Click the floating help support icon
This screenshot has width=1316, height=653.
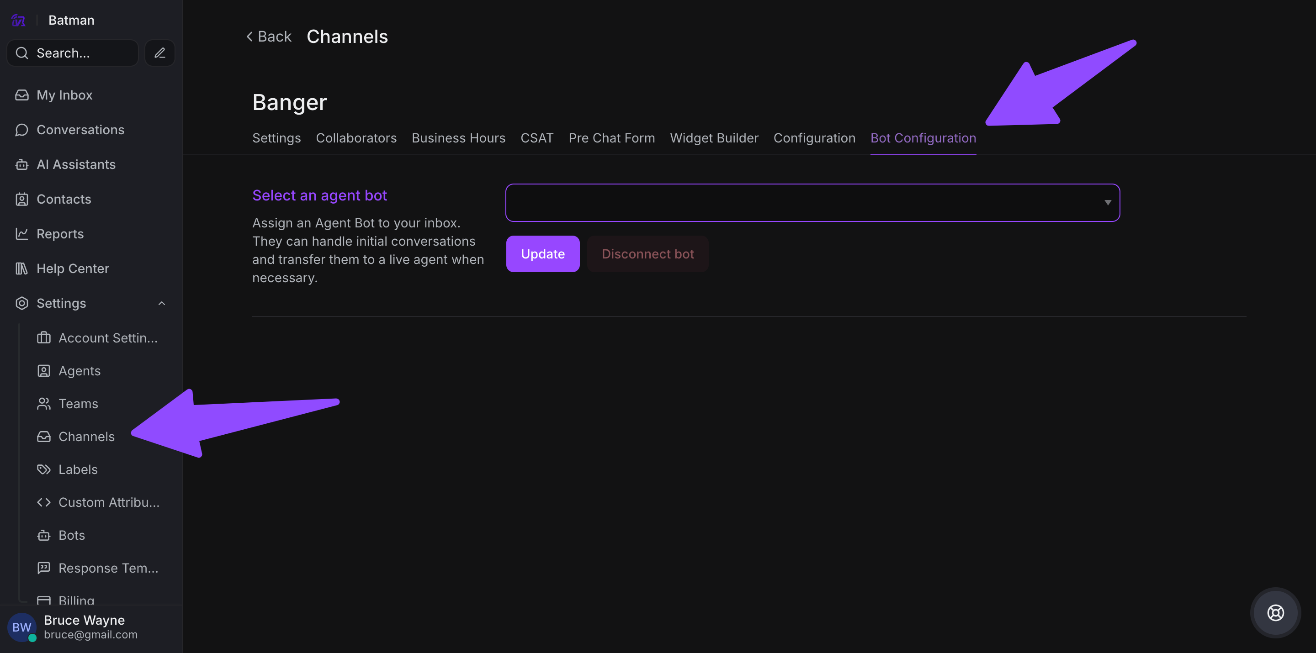tap(1275, 612)
